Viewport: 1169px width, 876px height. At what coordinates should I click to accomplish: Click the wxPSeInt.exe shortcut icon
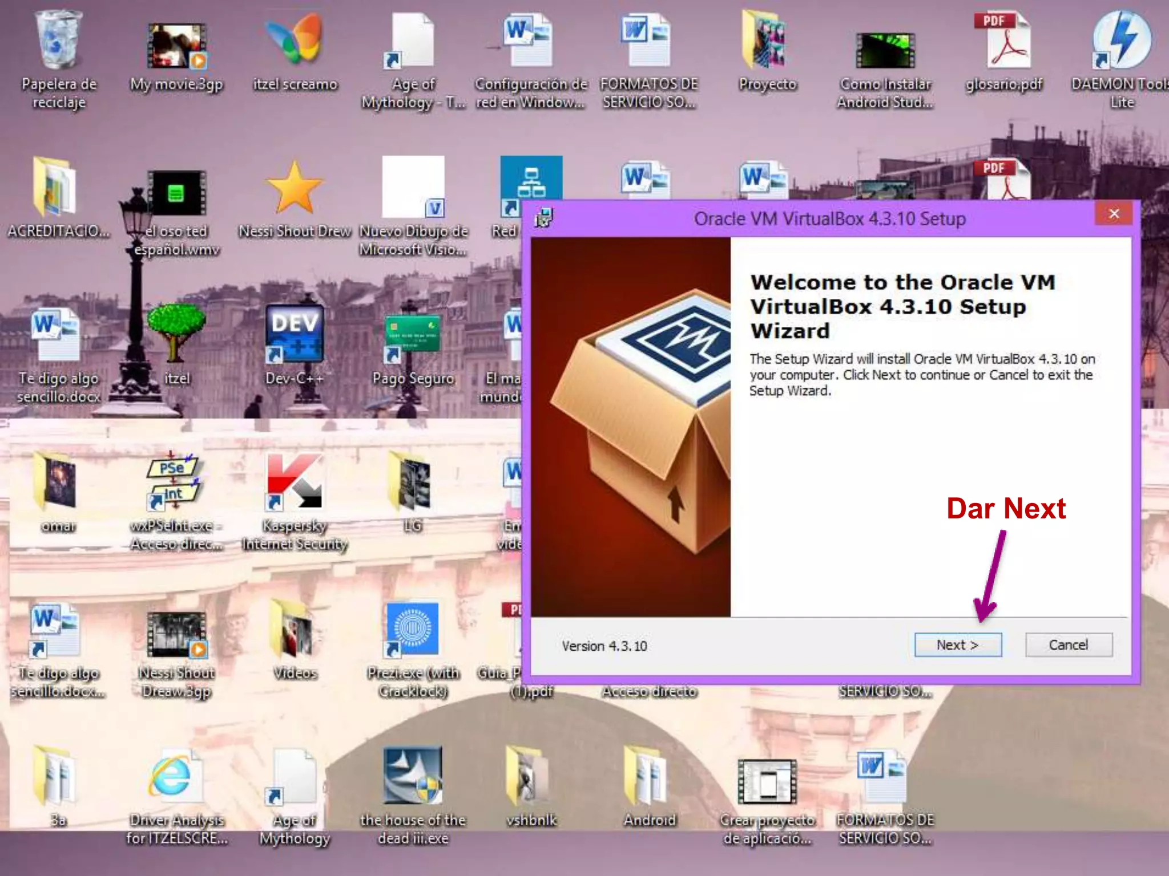[175, 482]
